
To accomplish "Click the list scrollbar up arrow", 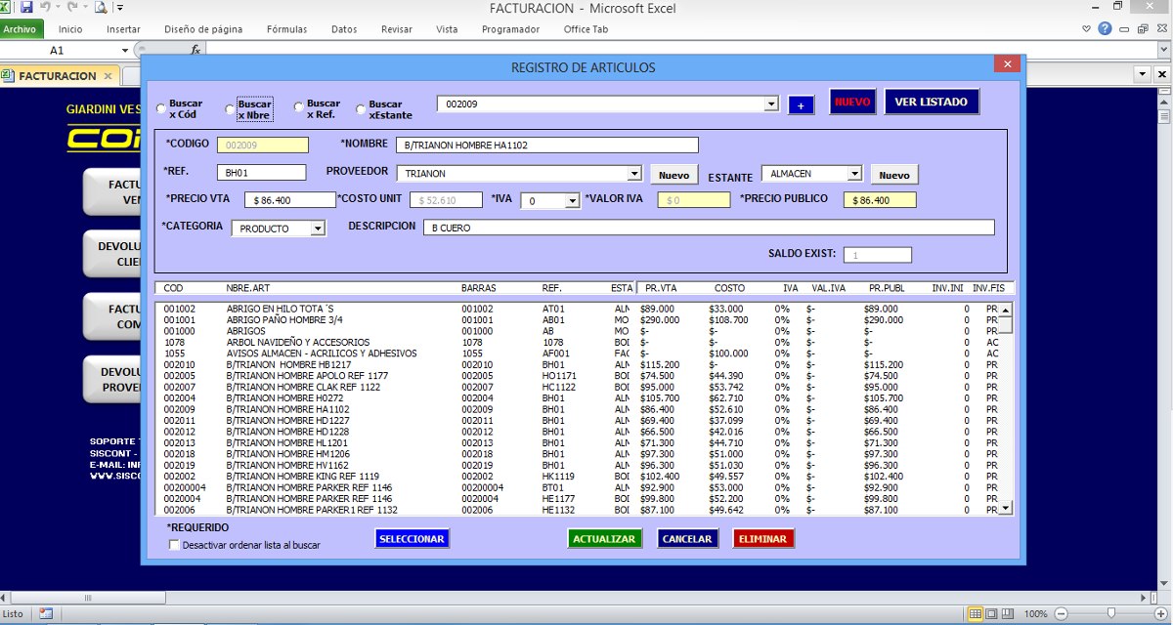I will pyautogui.click(x=1006, y=310).
